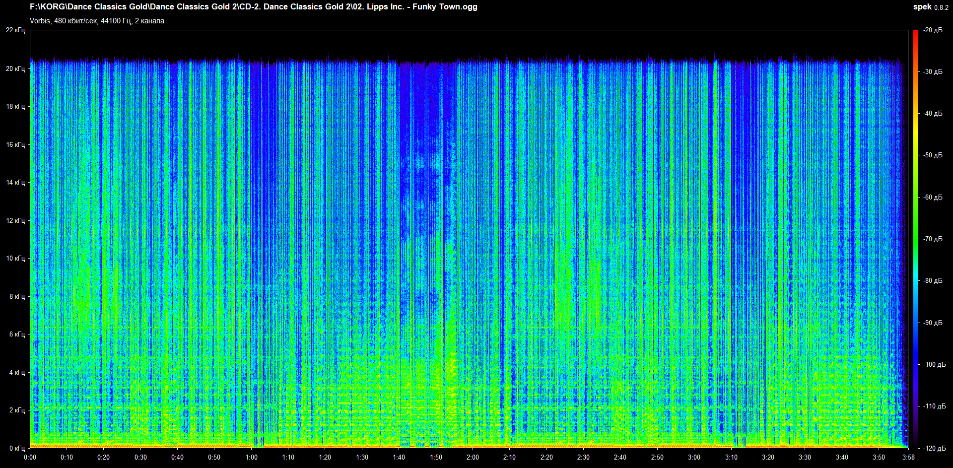This screenshot has height=468, width=953.
Task: Click the 22 кГц frequency label
Action: [x=15, y=30]
